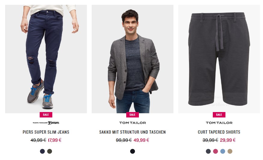Open the Curt Tapered Shorts title link
The image size is (263, 160).
tap(219, 132)
